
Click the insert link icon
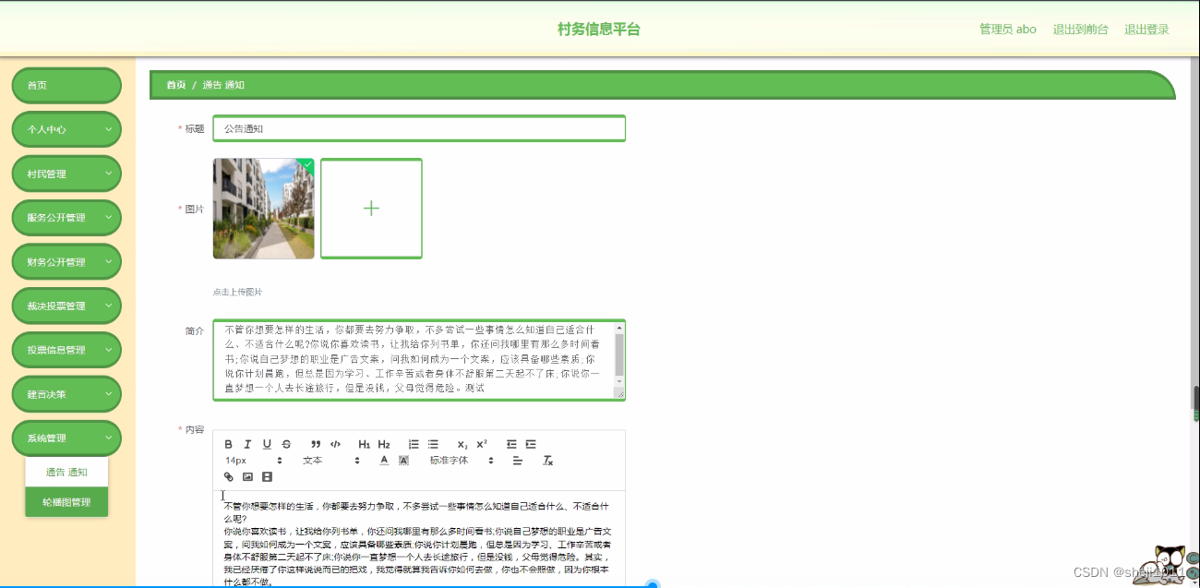point(230,476)
